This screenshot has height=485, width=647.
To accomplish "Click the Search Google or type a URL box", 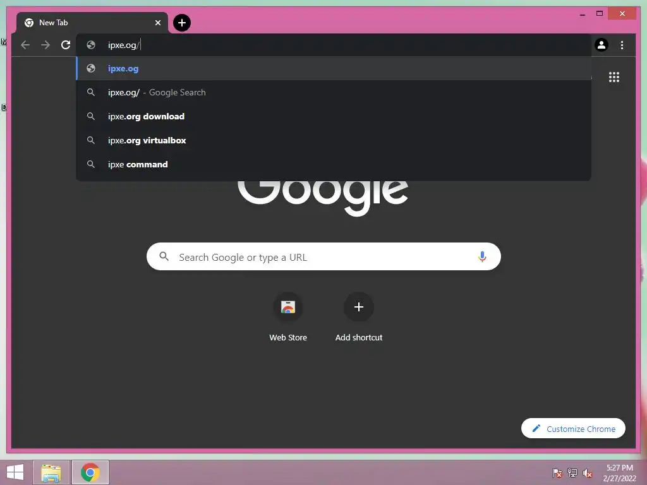I will (323, 256).
